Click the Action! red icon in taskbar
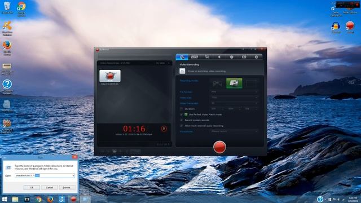This screenshot has height=203, width=361. click(x=73, y=199)
